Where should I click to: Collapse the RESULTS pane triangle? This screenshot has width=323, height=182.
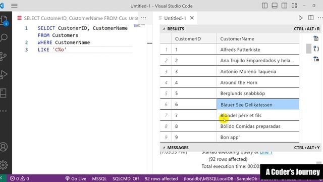164,29
